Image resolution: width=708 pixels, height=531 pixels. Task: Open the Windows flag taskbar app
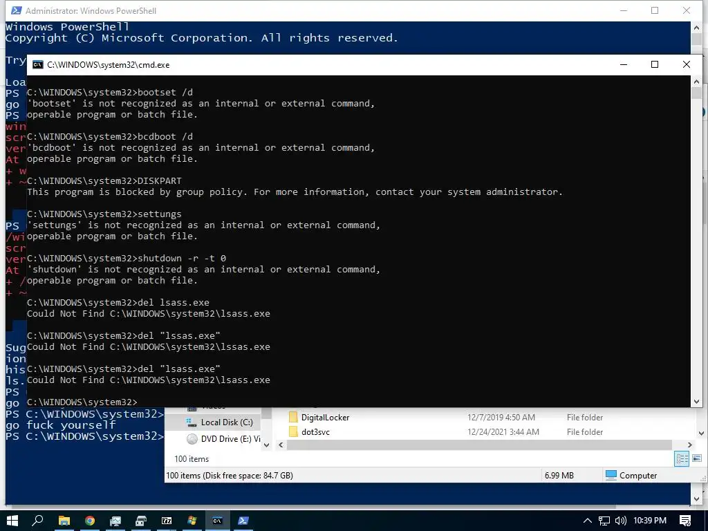(192, 521)
